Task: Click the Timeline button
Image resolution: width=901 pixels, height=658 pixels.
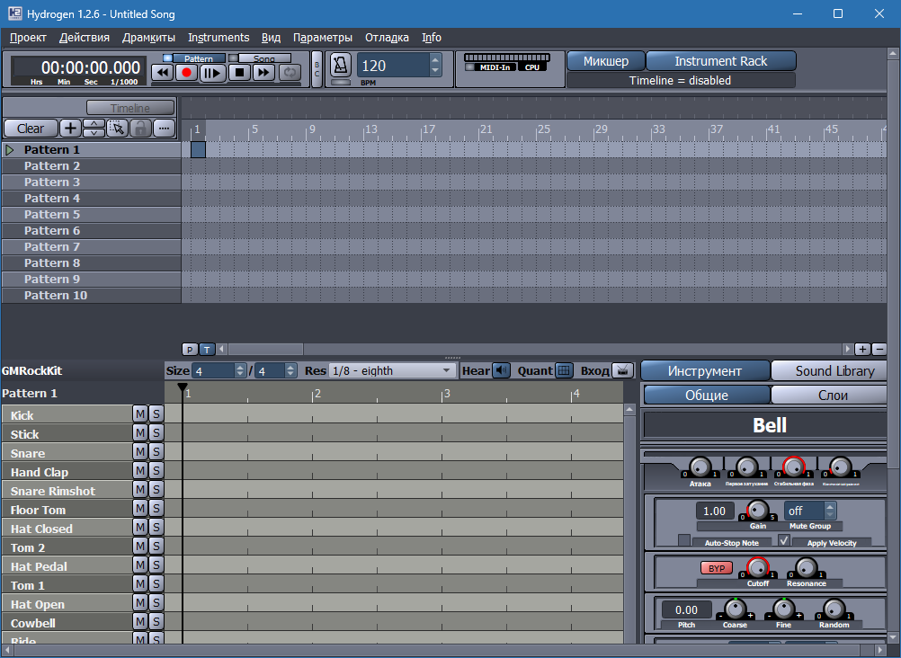Action: click(129, 108)
